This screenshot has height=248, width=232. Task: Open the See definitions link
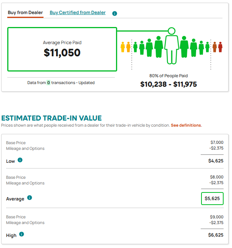tap(186, 125)
